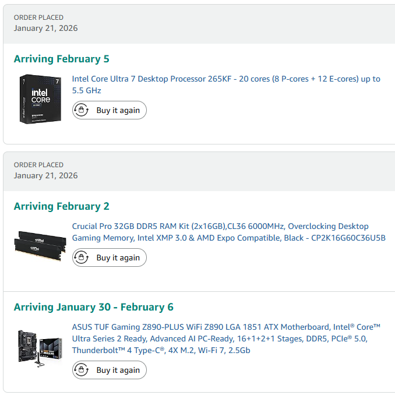The width and height of the screenshot is (395, 395).
Task: Click the cart icon in Crucial RAM's Buy it again
Action: 82,258
